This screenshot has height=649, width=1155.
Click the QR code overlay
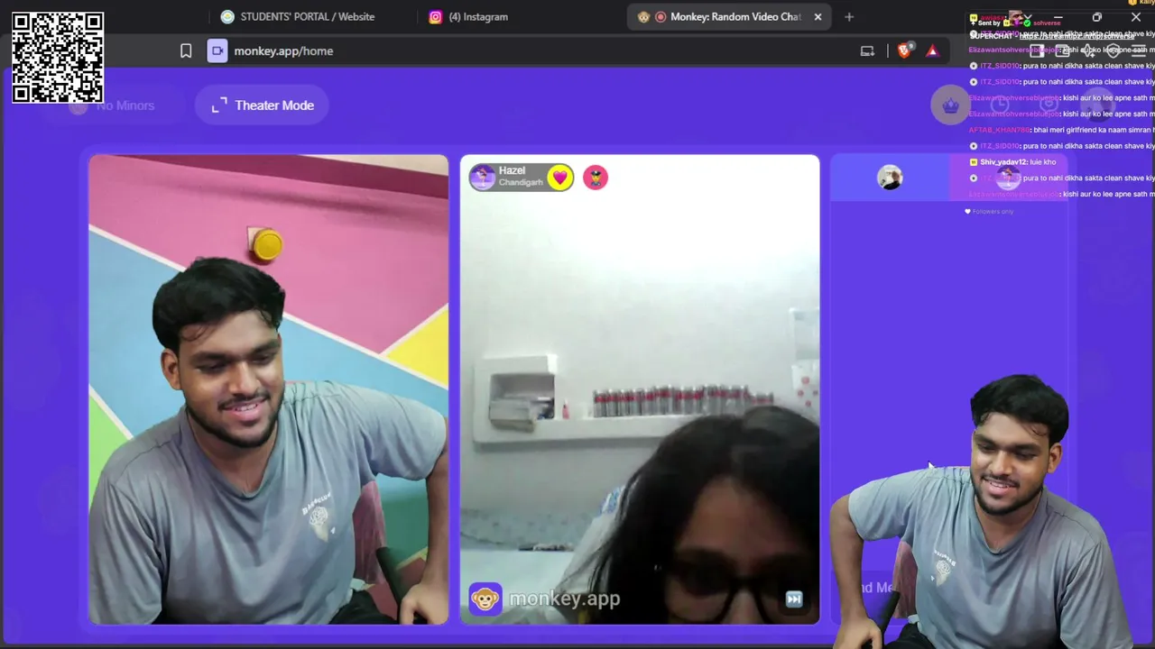click(x=58, y=58)
